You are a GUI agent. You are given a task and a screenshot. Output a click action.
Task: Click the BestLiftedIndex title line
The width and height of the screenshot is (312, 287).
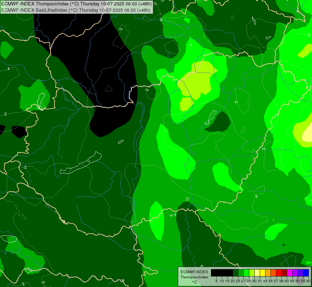76,10
